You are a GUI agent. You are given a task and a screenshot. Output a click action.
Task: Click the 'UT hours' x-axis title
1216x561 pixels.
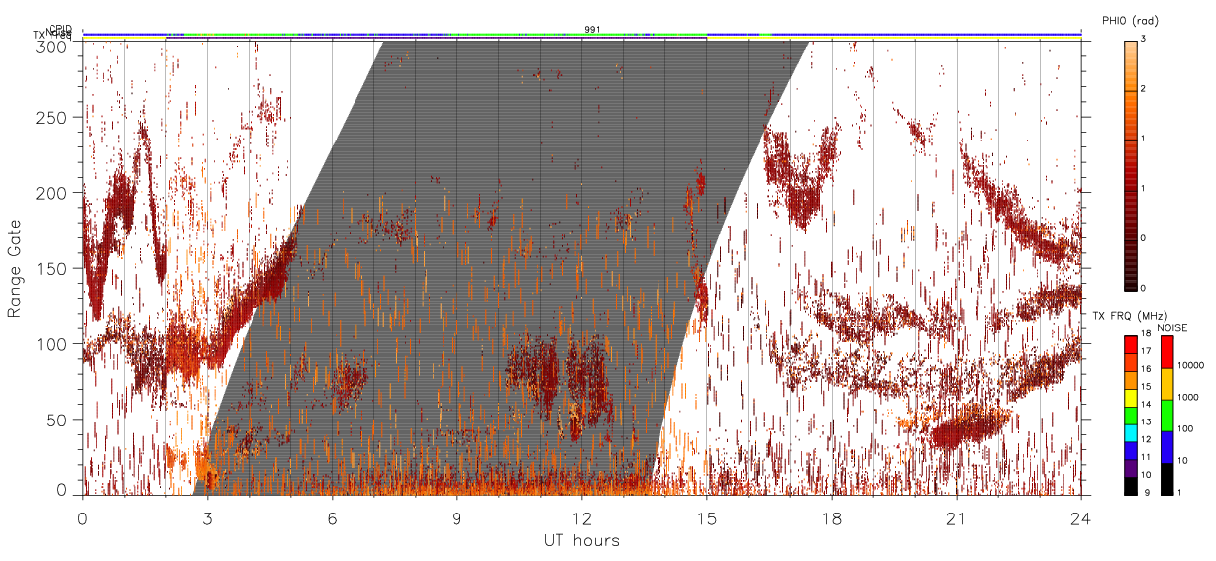(581, 540)
